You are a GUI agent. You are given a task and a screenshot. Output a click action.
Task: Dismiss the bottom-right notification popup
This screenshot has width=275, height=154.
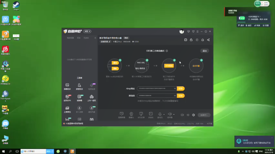(272, 138)
